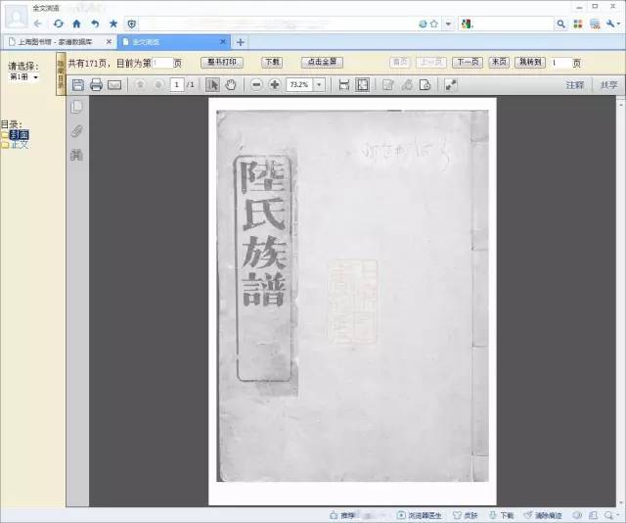Click 浏览器医生 in the status bar
The image size is (626, 523).
pyautogui.click(x=420, y=516)
